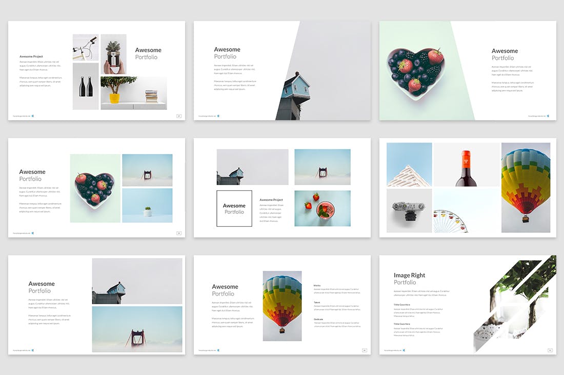The height and width of the screenshot is (375, 564).
Task: Click the red-capped wine bottle image
Action: (466, 164)
